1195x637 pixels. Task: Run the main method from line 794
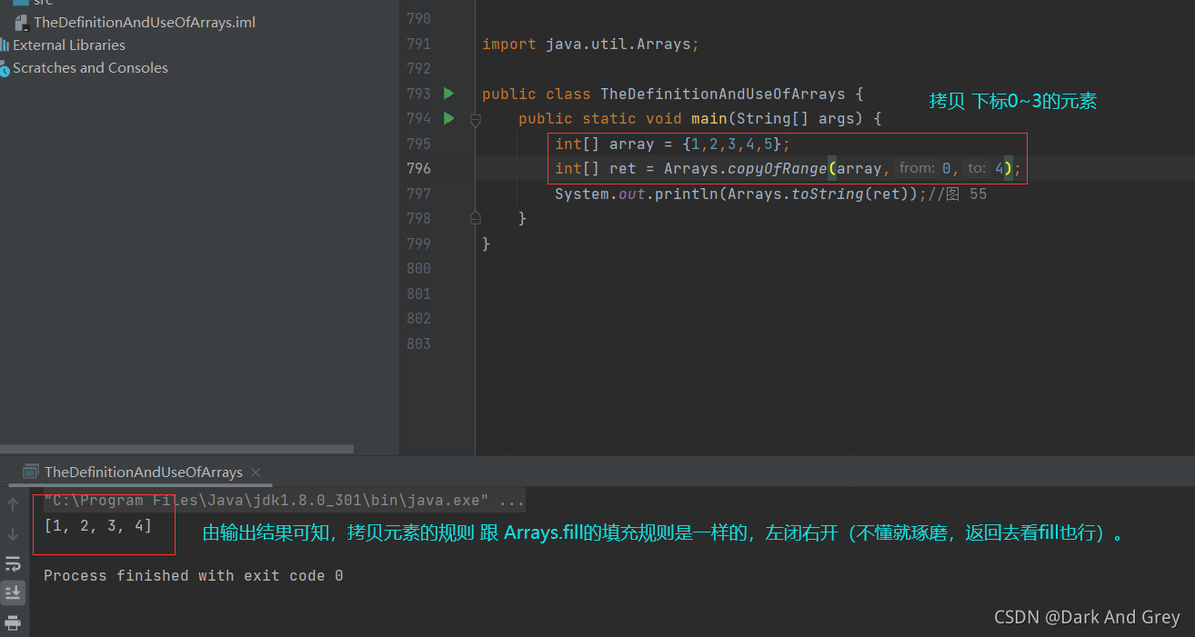(x=448, y=118)
